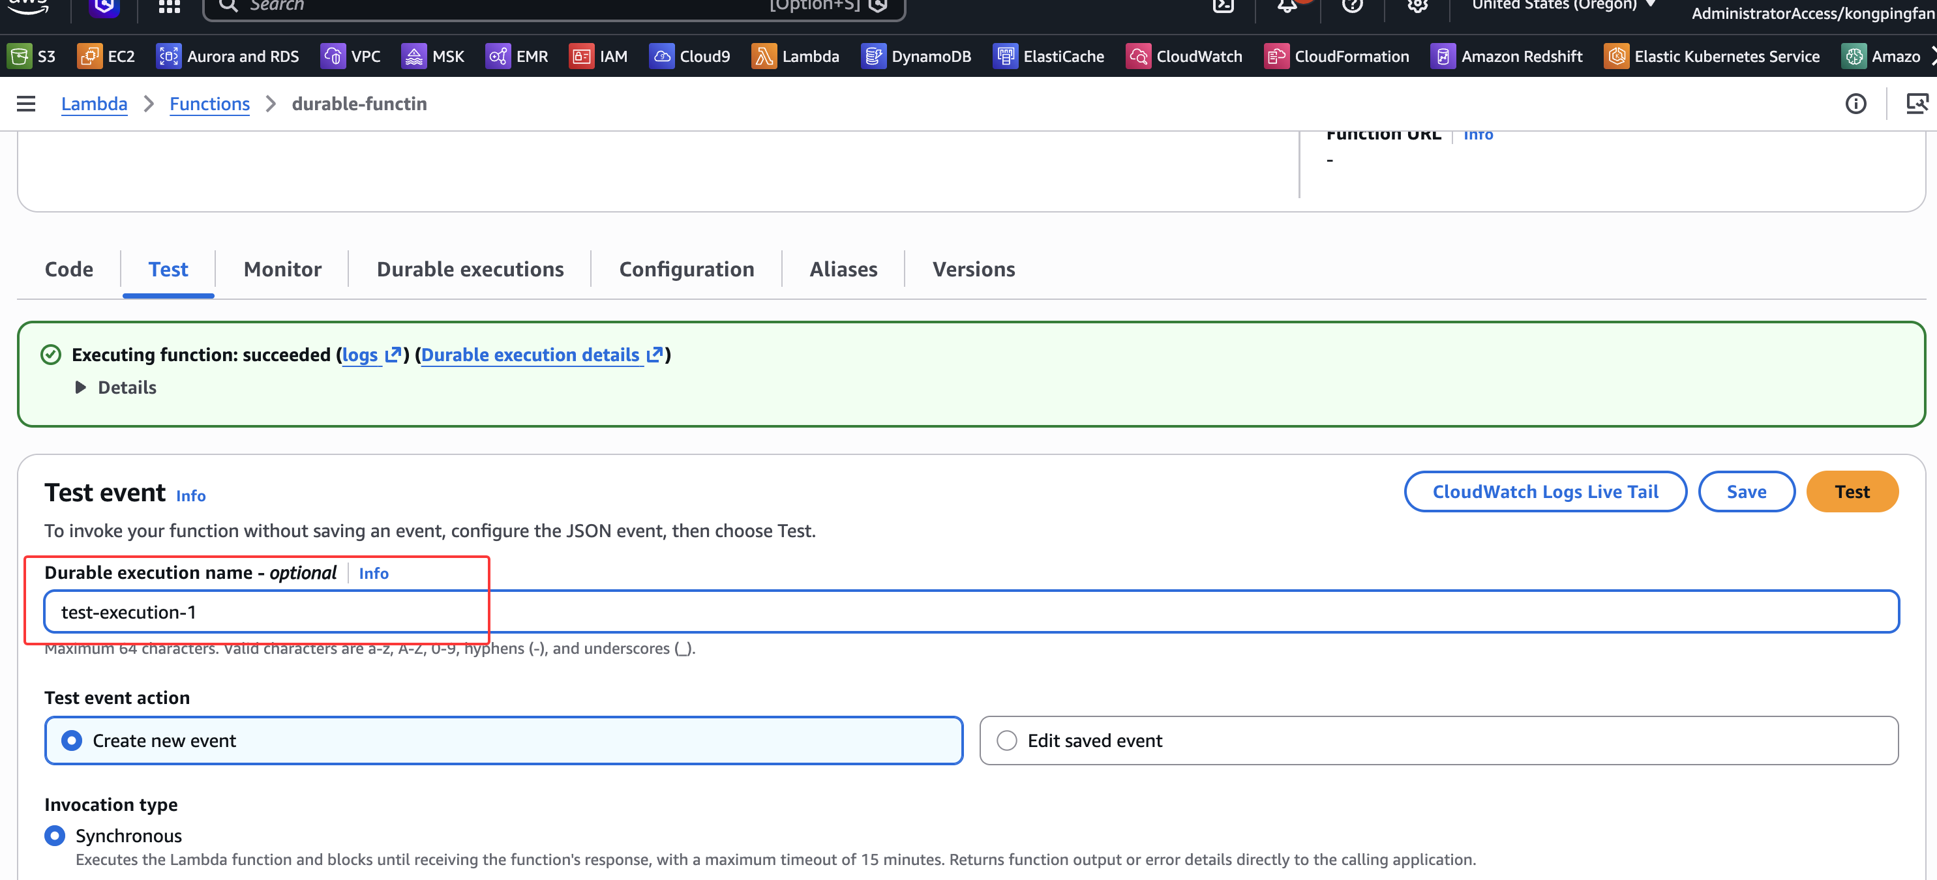
Task: Open the hamburger side navigation menu
Action: pos(26,104)
